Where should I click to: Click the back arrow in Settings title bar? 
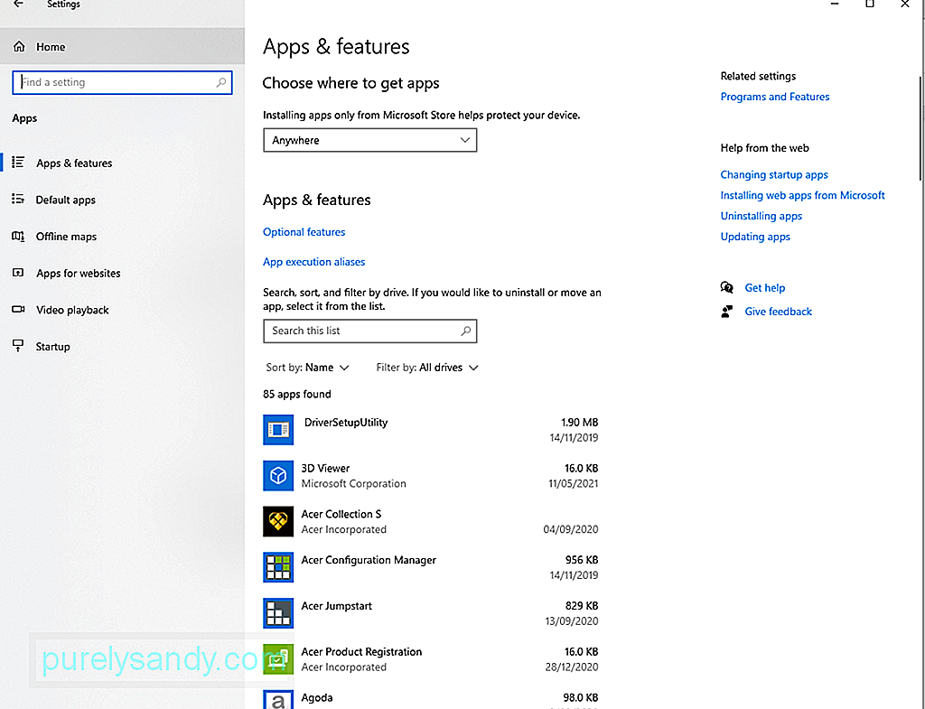click(18, 4)
